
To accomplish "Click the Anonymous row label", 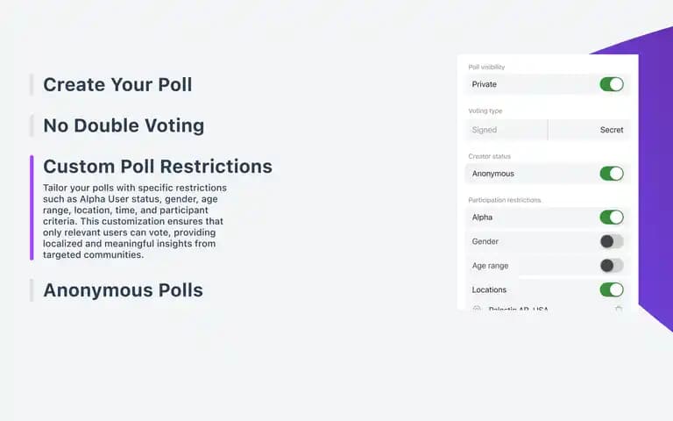I will pyautogui.click(x=492, y=174).
